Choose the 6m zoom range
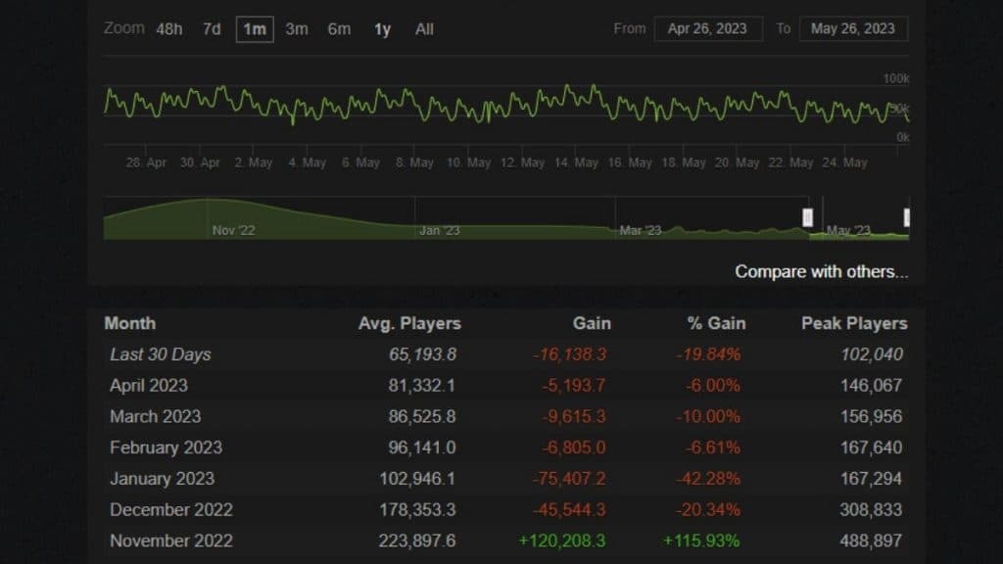The height and width of the screenshot is (564, 1003). coord(339,29)
